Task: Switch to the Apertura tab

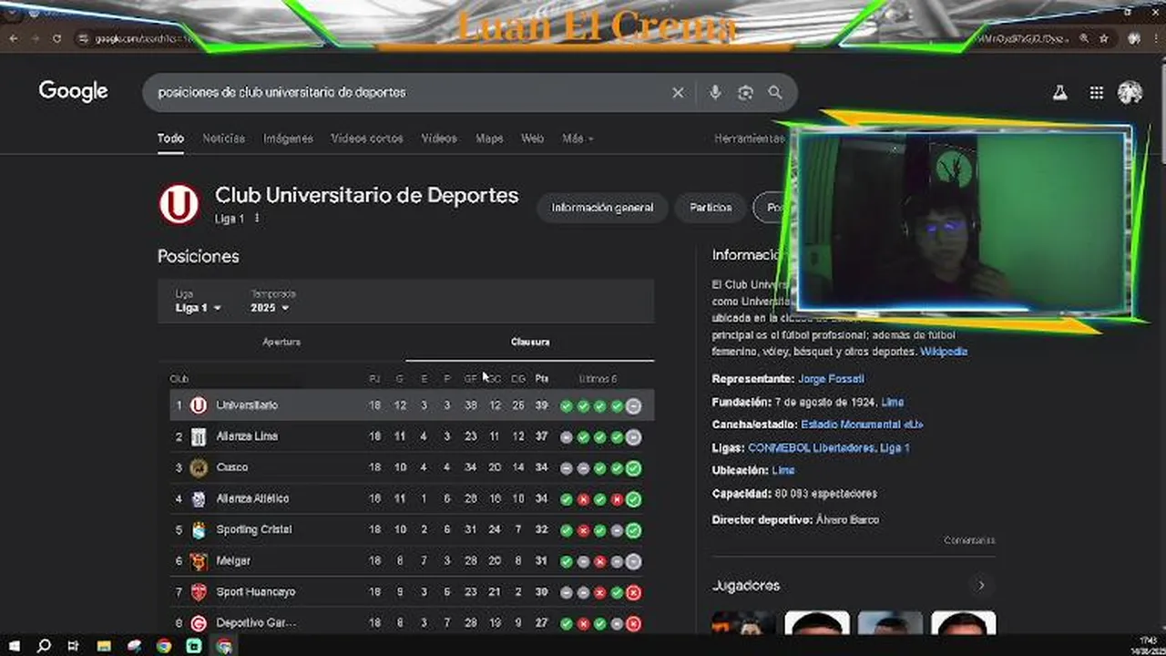Action: pos(281,342)
